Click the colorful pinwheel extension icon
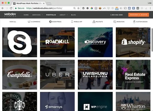The width and height of the screenshot is (153, 111). pyautogui.click(x=92, y=8)
